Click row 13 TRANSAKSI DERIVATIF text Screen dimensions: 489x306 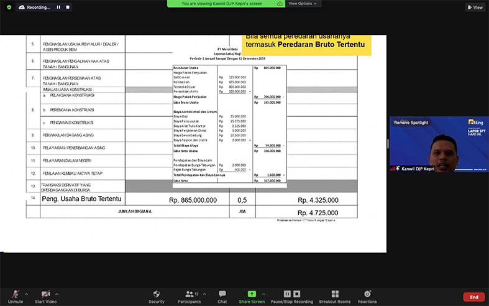[66, 187]
